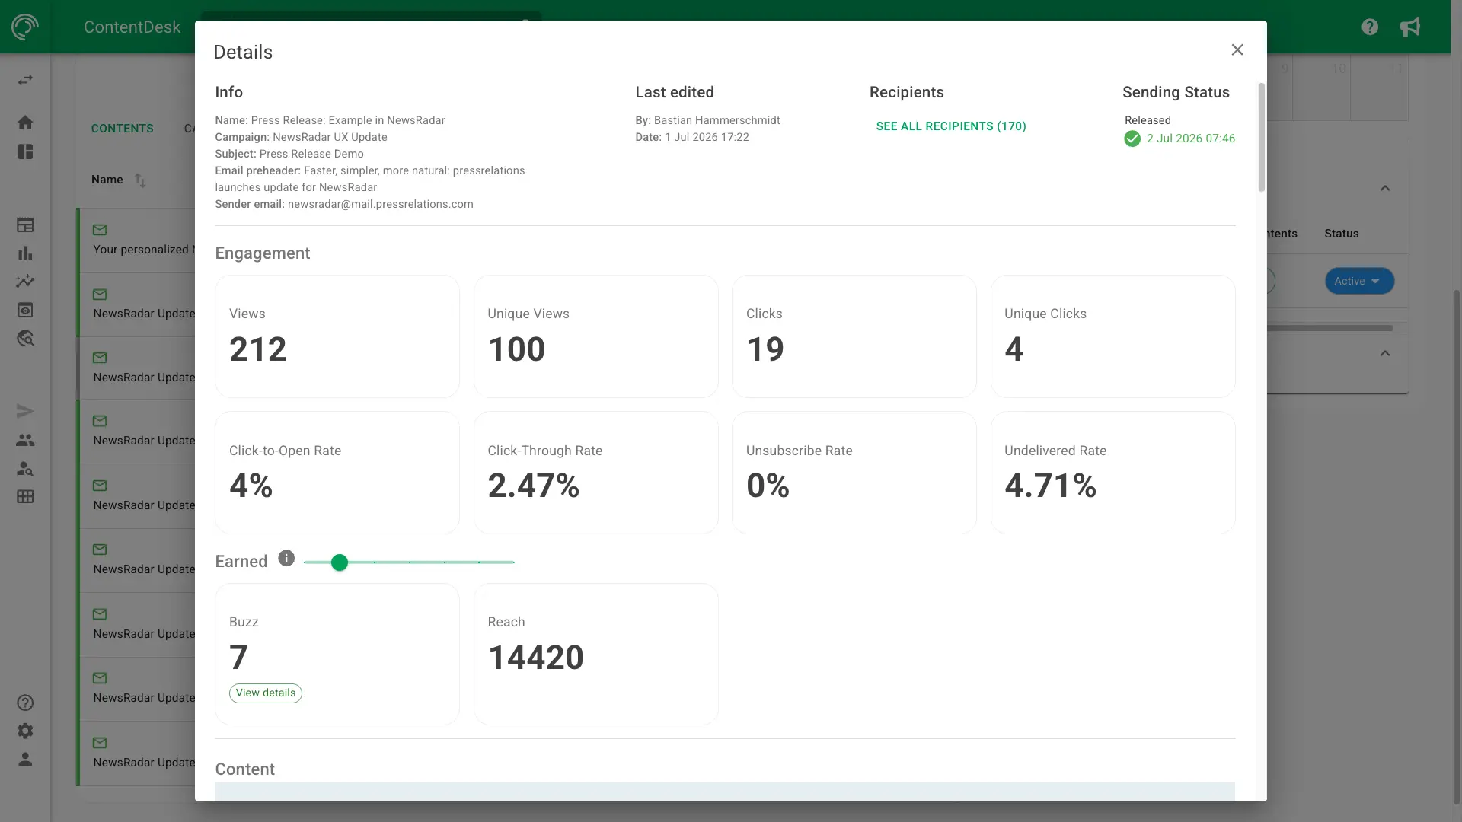Screen dimensions: 1462x822
Task: Open the contacts group icon in sidebar
Action: [25, 440]
